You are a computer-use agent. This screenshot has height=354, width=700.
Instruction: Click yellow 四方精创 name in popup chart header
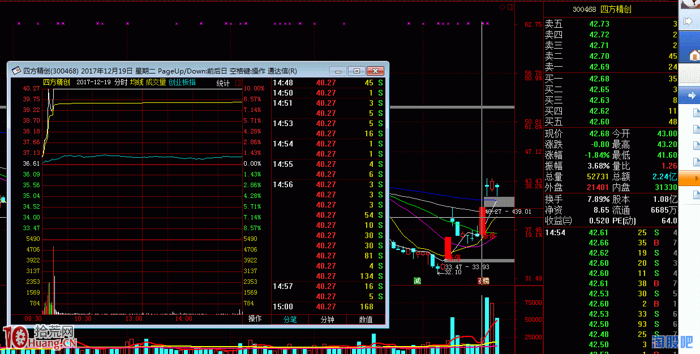(x=57, y=82)
